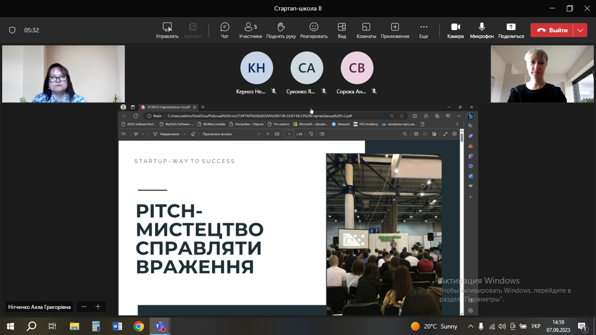Open the More (Еще) options menu
This screenshot has width=596, height=335.
click(424, 30)
